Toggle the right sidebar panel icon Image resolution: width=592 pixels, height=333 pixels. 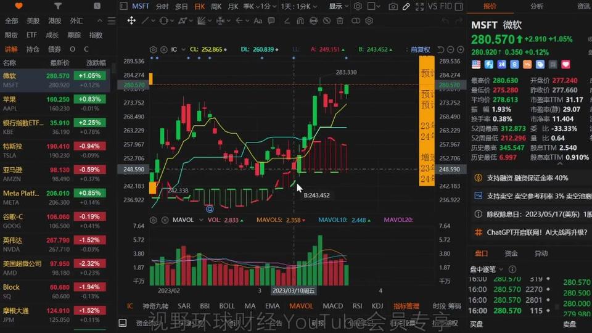coord(459,6)
